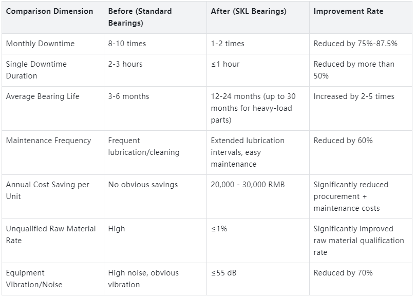Click the 'Increased by 2-5 times' cell
This screenshot has height=298, width=415.
[354, 96]
